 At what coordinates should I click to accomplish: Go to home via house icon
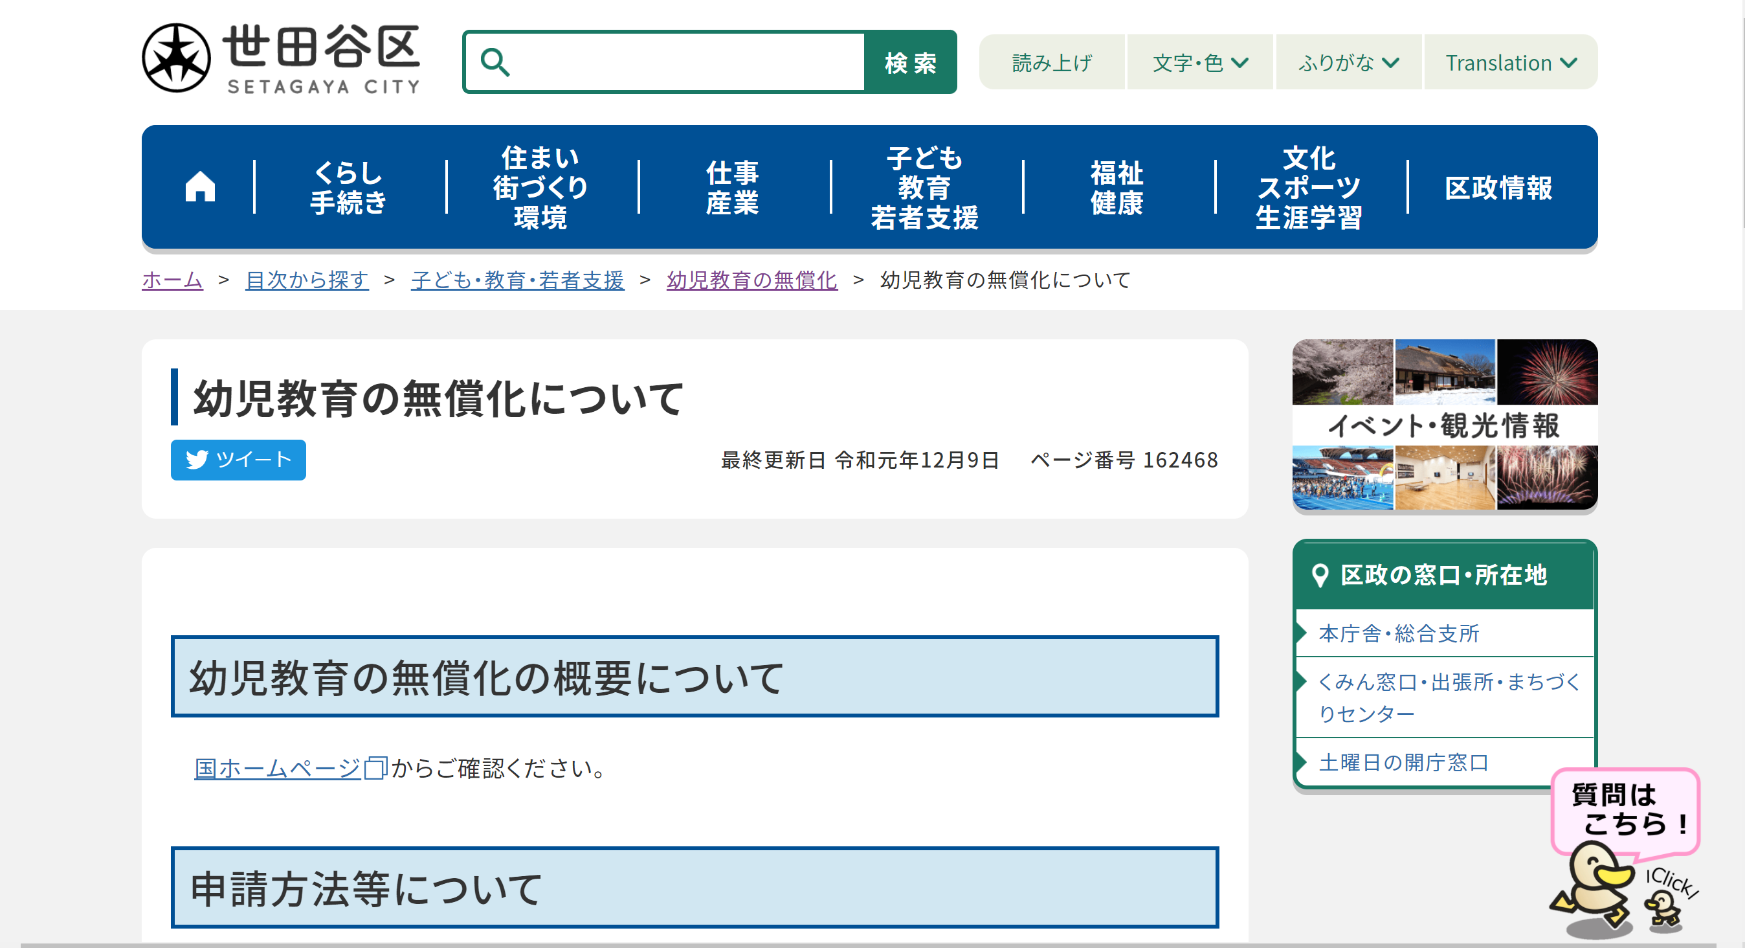pyautogui.click(x=200, y=186)
